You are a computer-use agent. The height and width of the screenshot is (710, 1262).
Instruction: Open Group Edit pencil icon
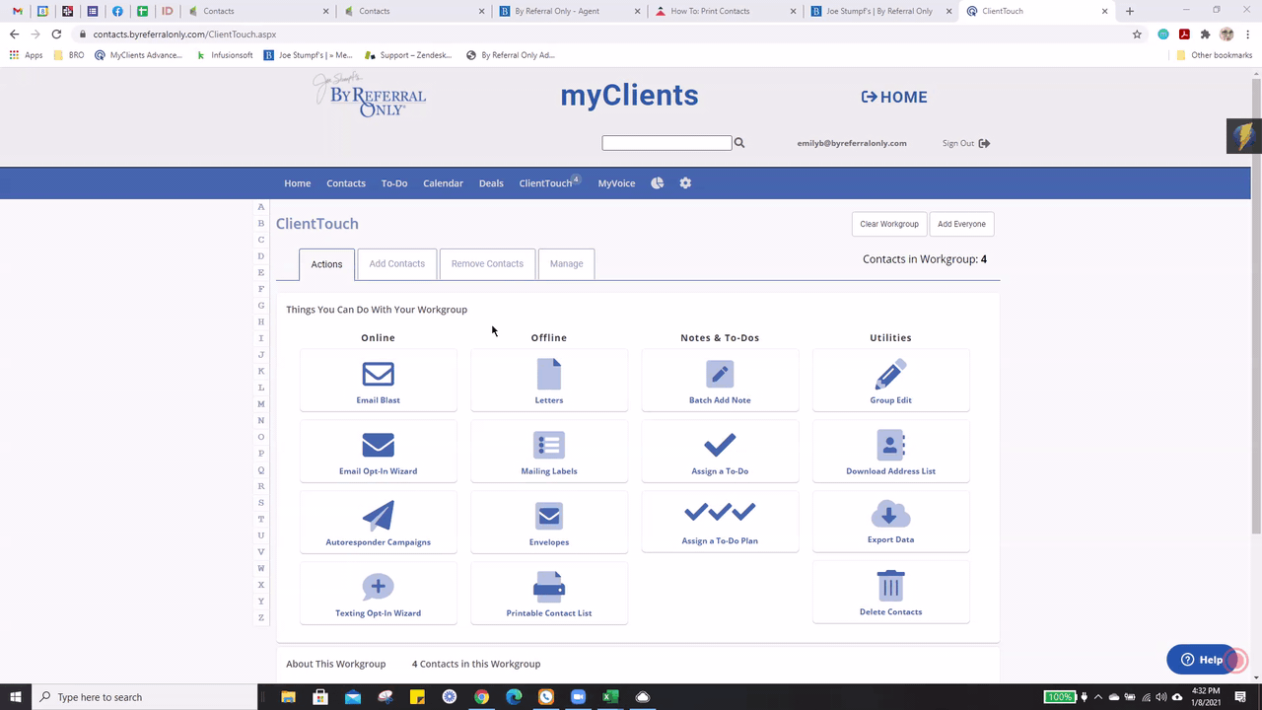pyautogui.click(x=890, y=375)
